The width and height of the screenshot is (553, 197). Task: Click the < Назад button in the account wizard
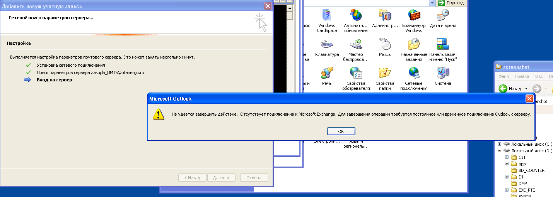[192, 178]
